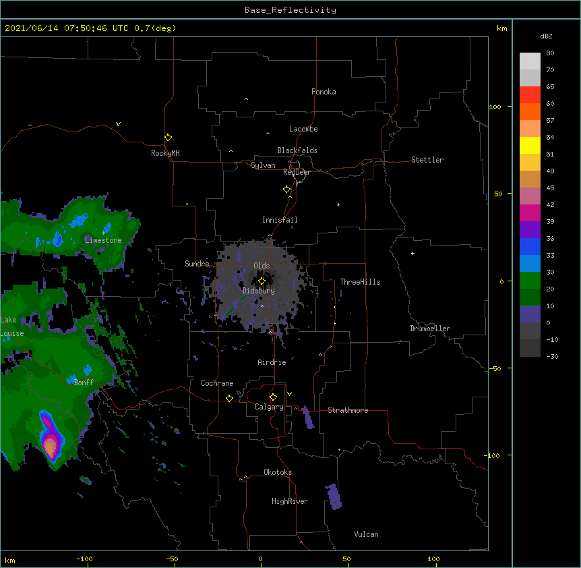Image resolution: width=581 pixels, height=568 pixels.
Task: Click the purple echo patch east of HighRiver
Action: 334,496
